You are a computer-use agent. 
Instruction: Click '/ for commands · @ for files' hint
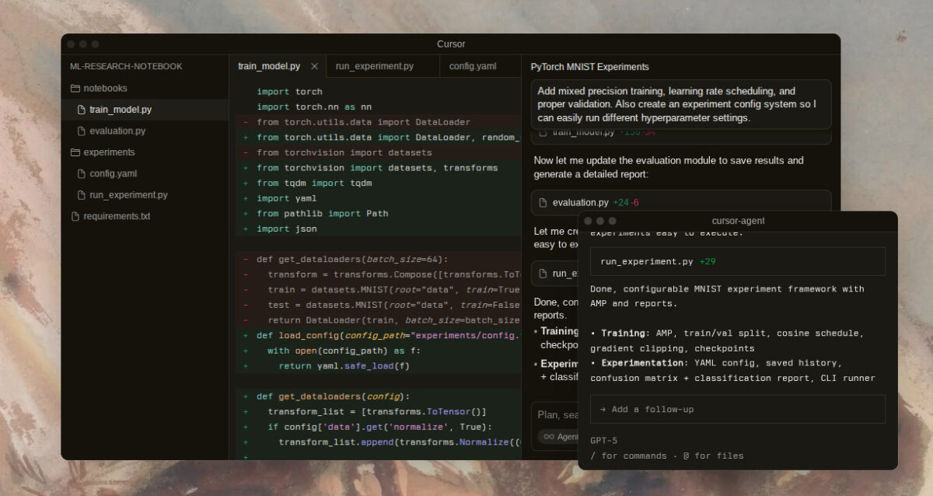[x=666, y=456]
